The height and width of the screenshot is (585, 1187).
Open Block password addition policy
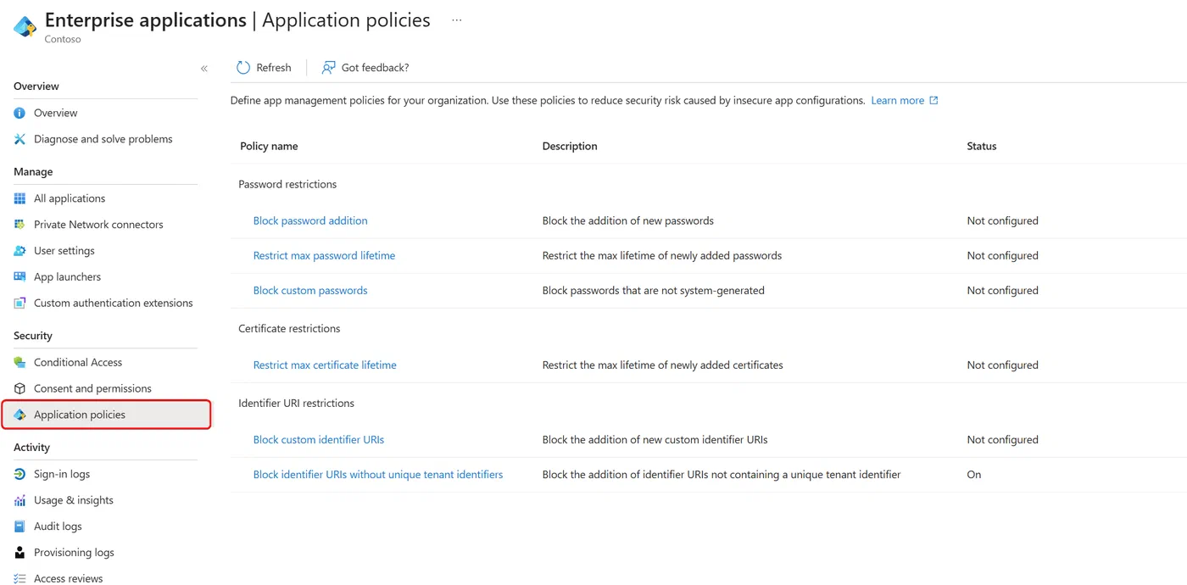[310, 220]
